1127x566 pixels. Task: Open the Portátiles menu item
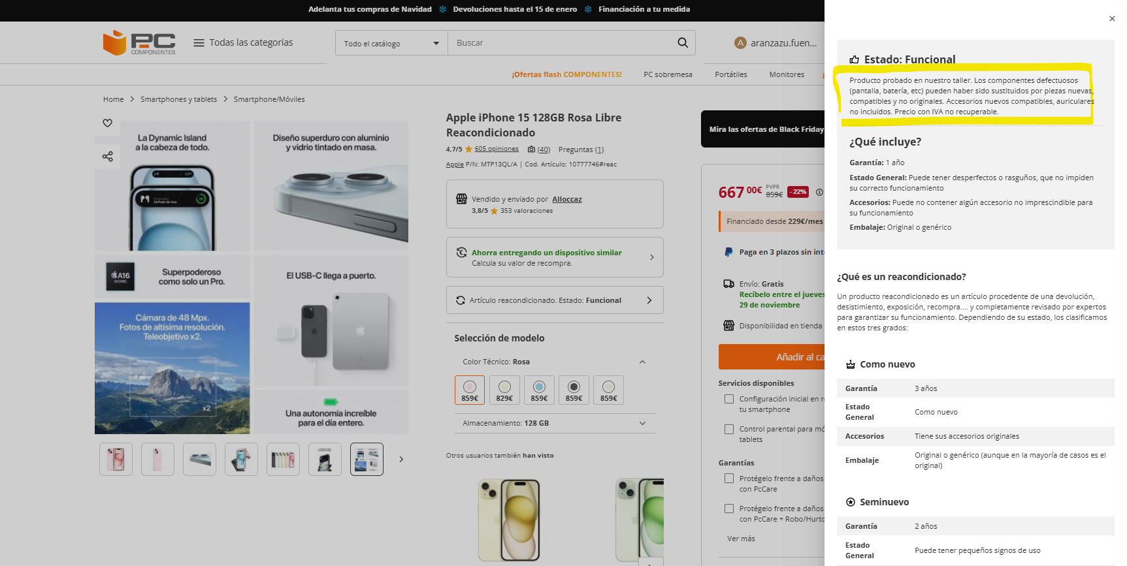pyautogui.click(x=730, y=74)
